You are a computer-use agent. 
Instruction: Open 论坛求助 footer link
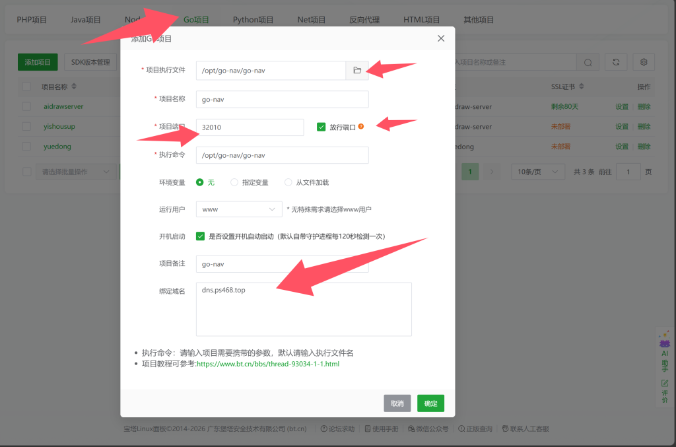coord(337,429)
